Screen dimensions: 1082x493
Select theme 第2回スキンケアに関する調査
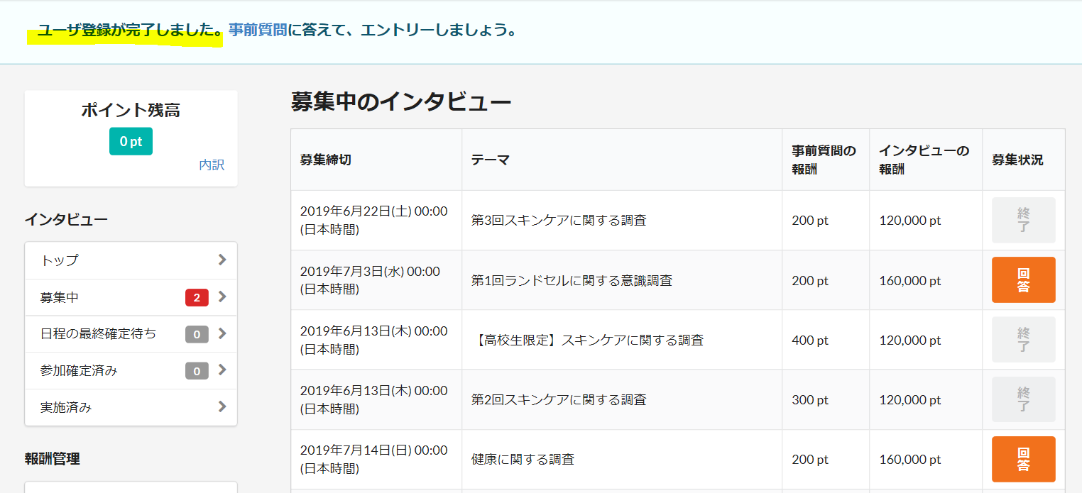coord(559,399)
